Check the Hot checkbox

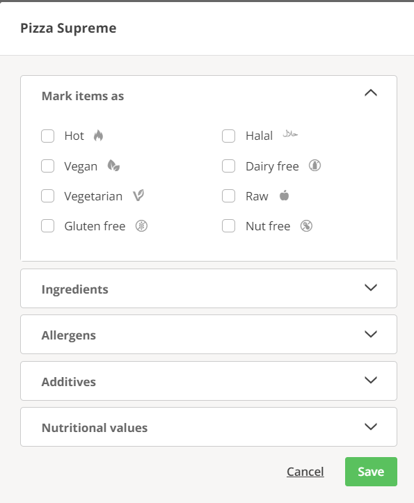(x=47, y=136)
